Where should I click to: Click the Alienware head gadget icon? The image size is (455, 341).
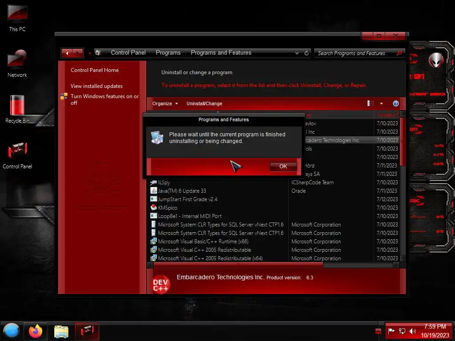coord(436,60)
